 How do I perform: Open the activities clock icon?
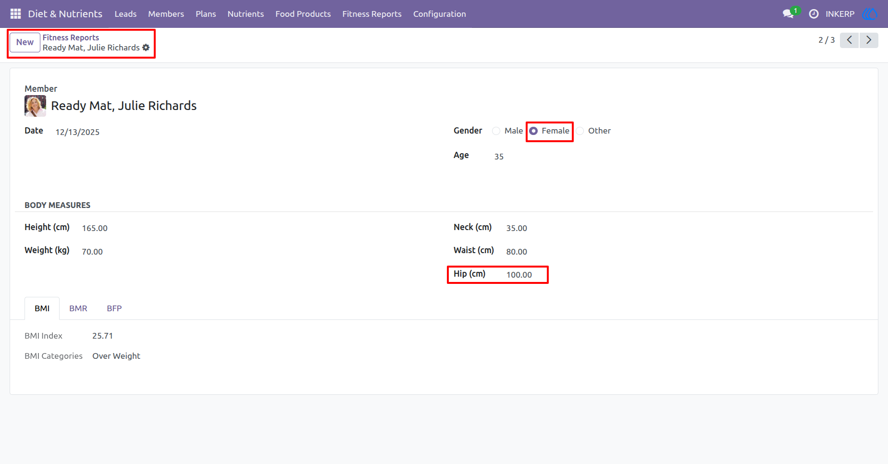pyautogui.click(x=814, y=14)
